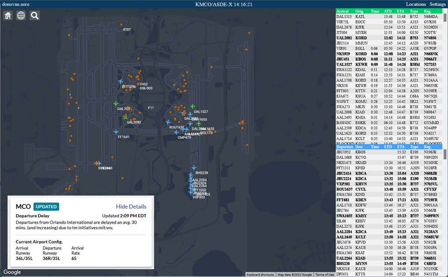Click the departures ETD column header
Screen dimensions: 448x277
(x=388, y=147)
